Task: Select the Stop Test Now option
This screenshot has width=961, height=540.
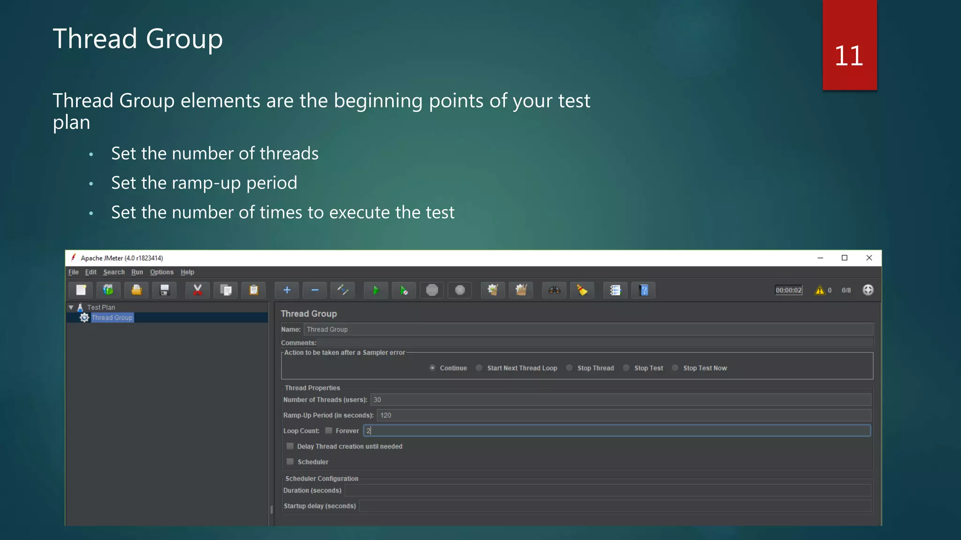Action: coord(675,368)
